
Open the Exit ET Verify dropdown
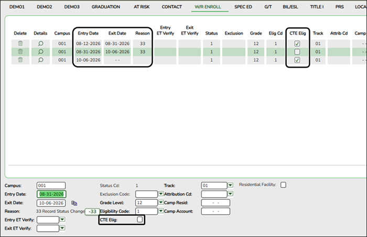pyautogui.click(x=62, y=228)
